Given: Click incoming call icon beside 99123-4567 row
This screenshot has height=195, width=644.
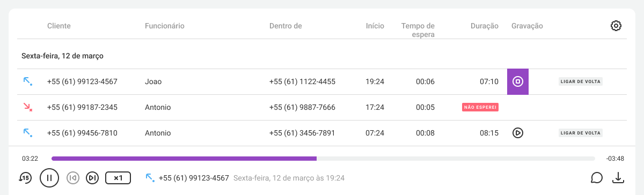Looking at the screenshot, I should click(x=28, y=81).
